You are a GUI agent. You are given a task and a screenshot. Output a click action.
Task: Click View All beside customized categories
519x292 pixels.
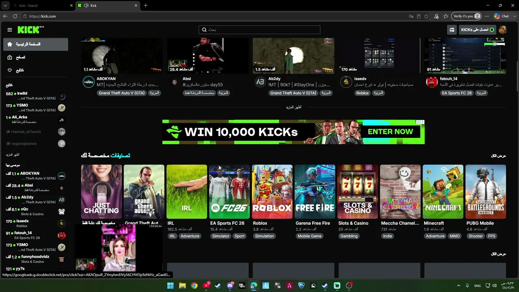tap(498, 156)
